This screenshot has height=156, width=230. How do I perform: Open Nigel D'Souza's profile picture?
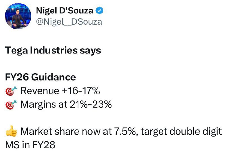[x=18, y=16]
